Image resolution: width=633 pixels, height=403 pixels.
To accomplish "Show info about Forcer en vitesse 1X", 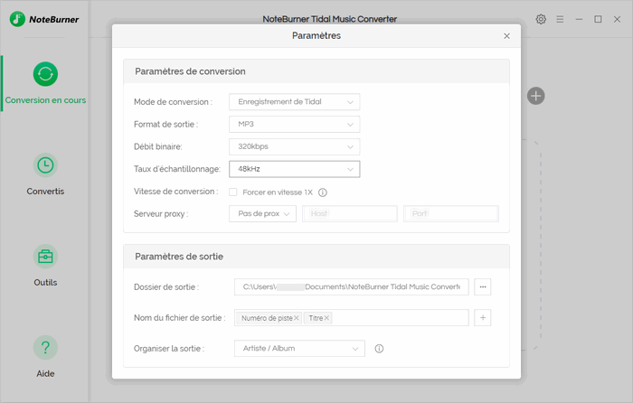I will (323, 192).
